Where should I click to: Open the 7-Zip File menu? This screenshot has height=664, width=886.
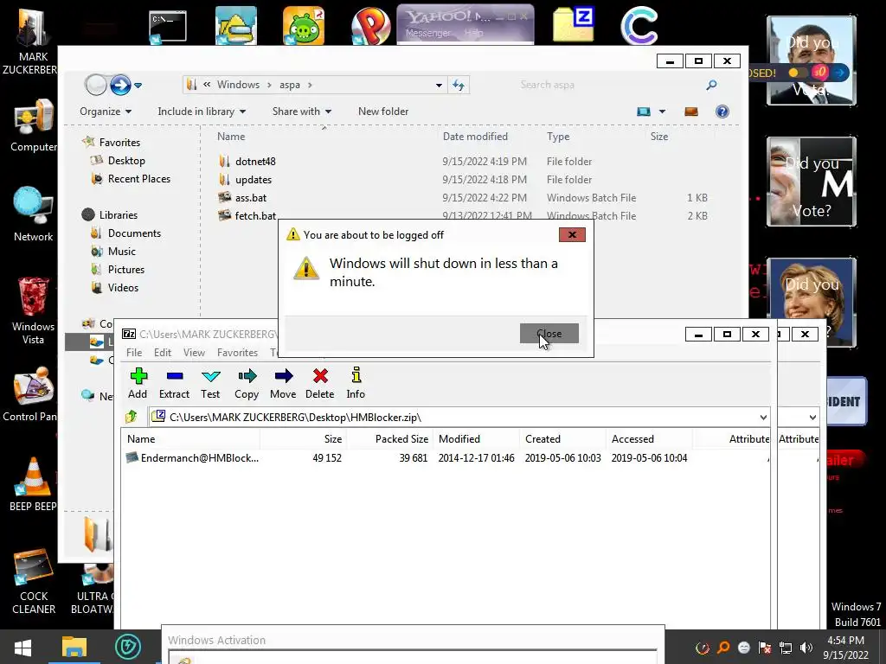[134, 353]
